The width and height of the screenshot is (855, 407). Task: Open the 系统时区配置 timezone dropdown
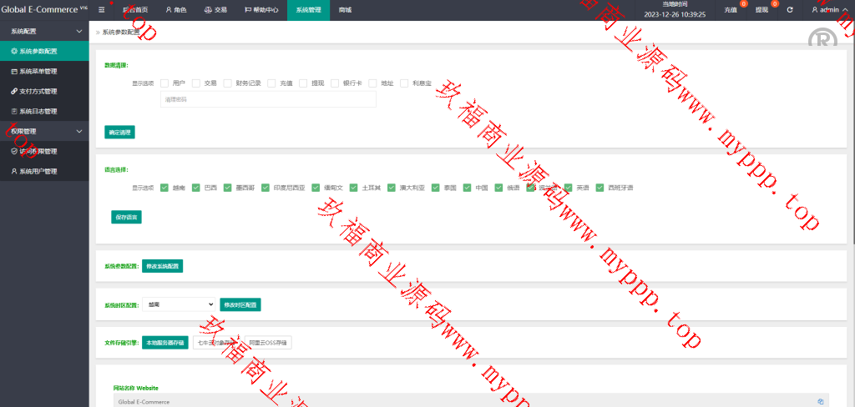click(179, 304)
